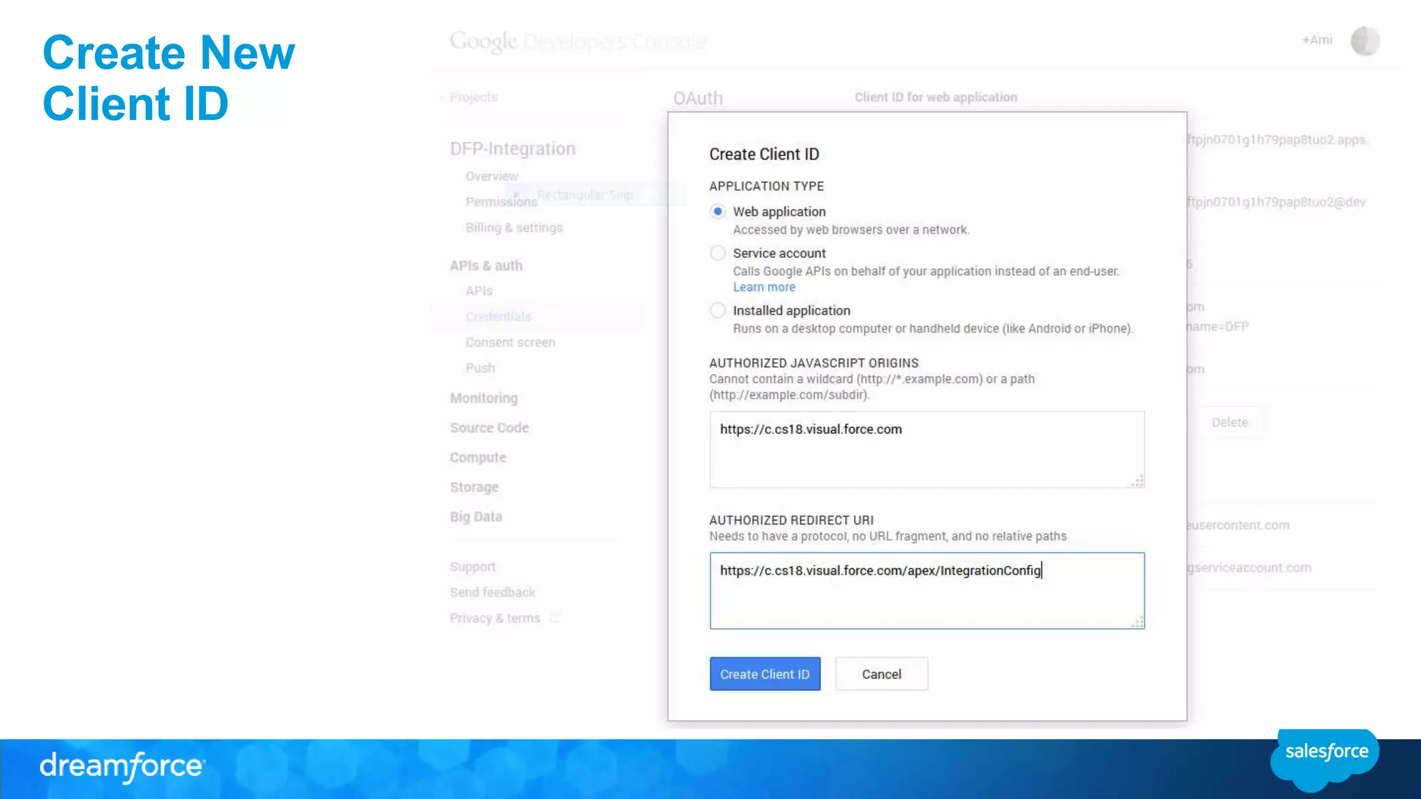Focus the Authorized Redirect URI text box
The height and width of the screenshot is (799, 1421).
click(x=927, y=591)
